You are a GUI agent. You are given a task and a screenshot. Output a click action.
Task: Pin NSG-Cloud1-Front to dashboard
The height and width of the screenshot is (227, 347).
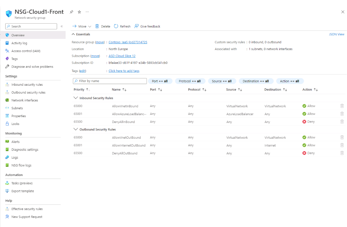coord(71,12)
